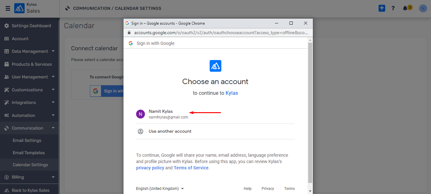Image resolution: width=431 pixels, height=194 pixels.
Task: Click the purple N avatar for Namit Kylas
Action: pos(141,114)
